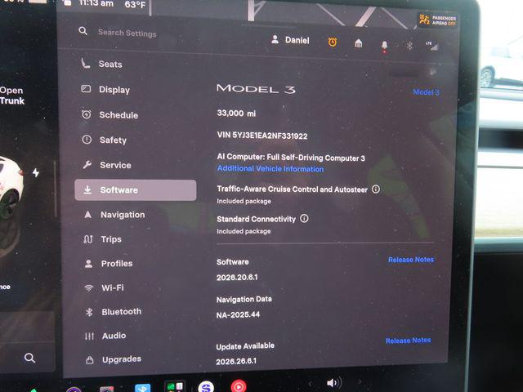Click the 11:13 am clock
This screenshot has height=392, width=523.
pyautogui.click(x=96, y=3)
